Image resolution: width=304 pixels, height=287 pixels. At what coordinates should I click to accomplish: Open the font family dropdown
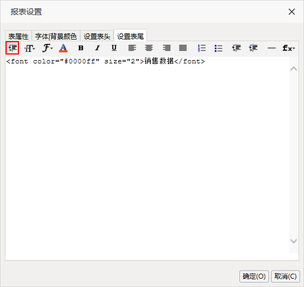pos(47,48)
